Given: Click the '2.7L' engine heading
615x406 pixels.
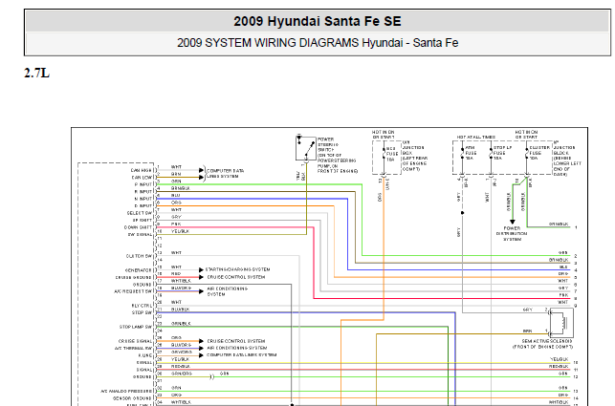Looking at the screenshot, I should click(37, 74).
